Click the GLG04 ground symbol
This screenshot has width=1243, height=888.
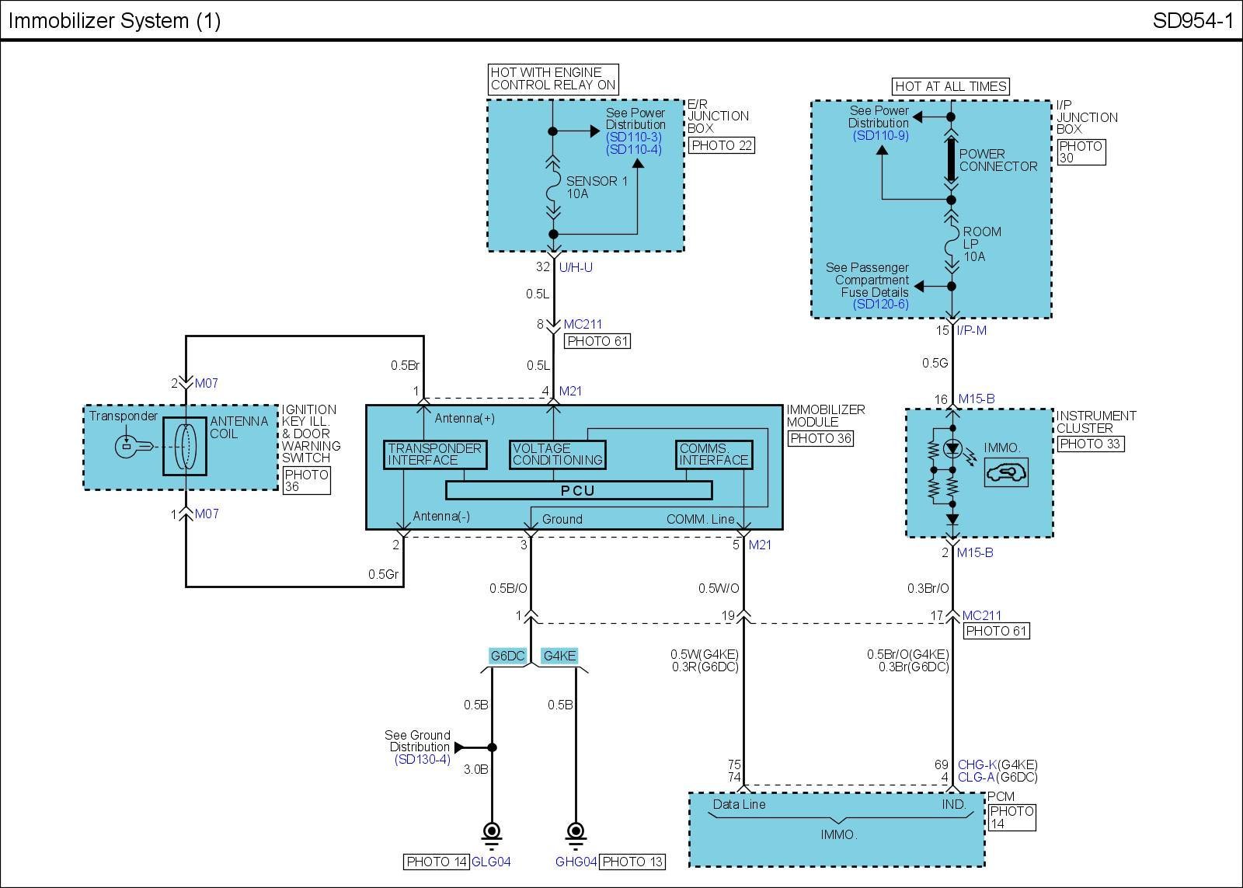coord(491,832)
